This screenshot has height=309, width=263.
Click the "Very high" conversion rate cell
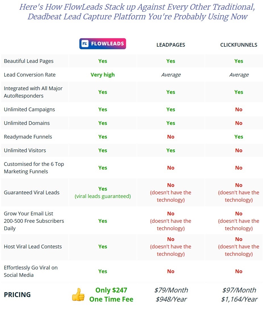click(103, 75)
